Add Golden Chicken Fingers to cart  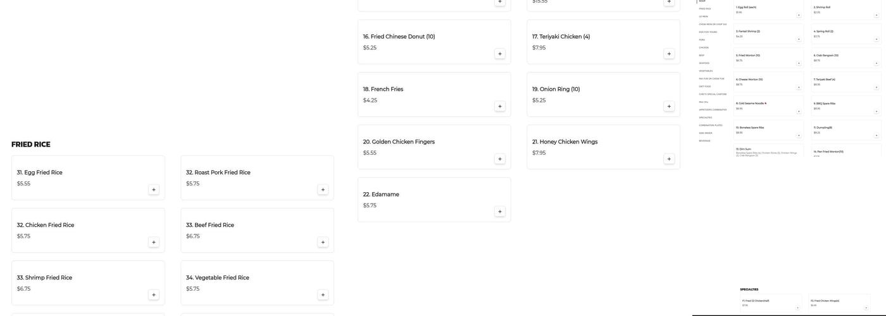[x=500, y=159]
